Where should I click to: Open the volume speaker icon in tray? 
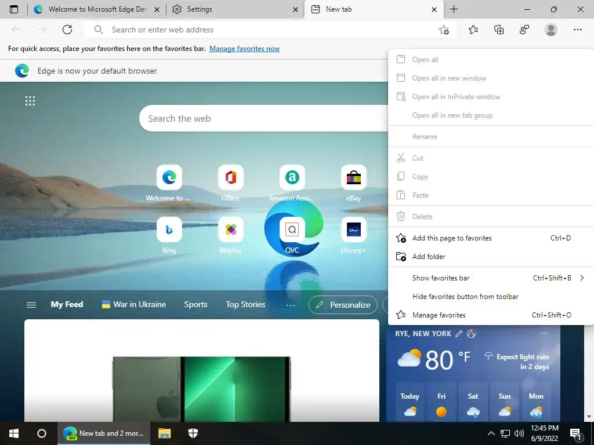[519, 433]
